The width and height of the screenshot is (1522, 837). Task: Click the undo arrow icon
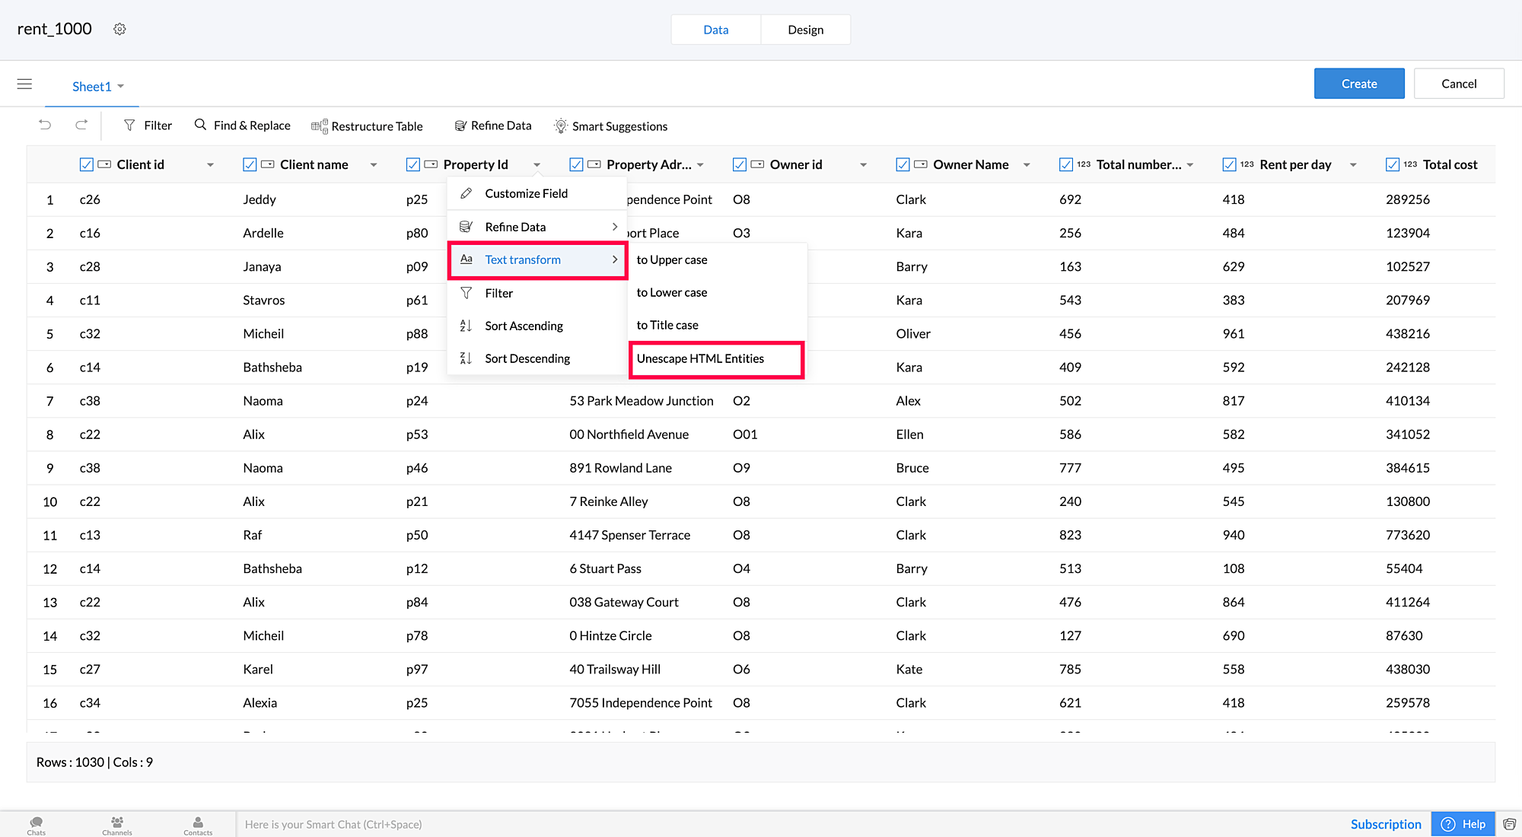pos(45,125)
